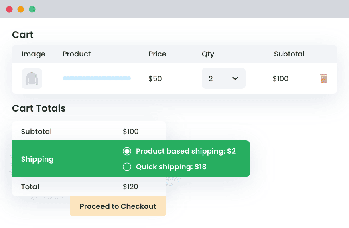This screenshot has width=349, height=228.
Task: Select Product based shipping radio button
Action: [x=127, y=151]
